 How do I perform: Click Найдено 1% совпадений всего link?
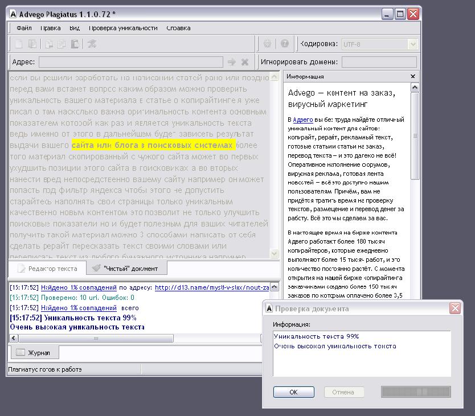click(x=79, y=308)
